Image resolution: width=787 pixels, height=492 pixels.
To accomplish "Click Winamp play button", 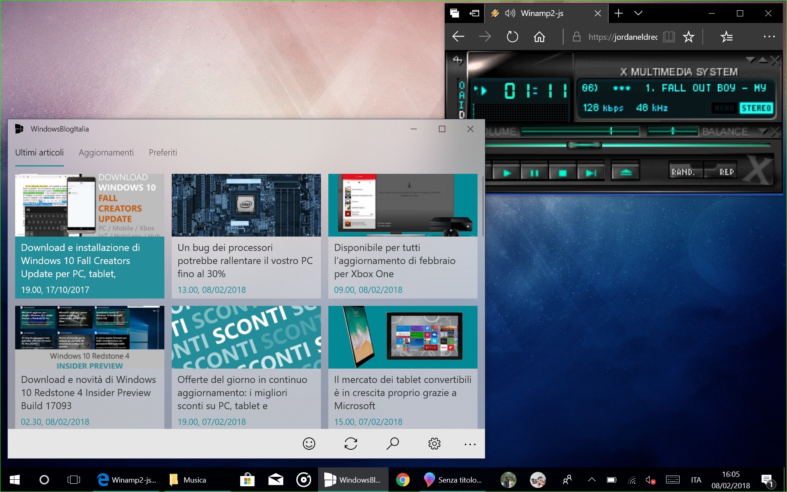I will (507, 173).
